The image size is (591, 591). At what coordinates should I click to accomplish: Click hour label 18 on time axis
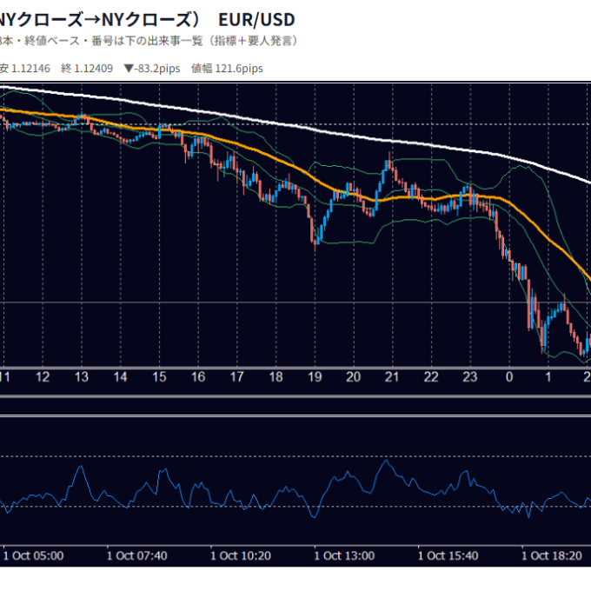(x=276, y=377)
